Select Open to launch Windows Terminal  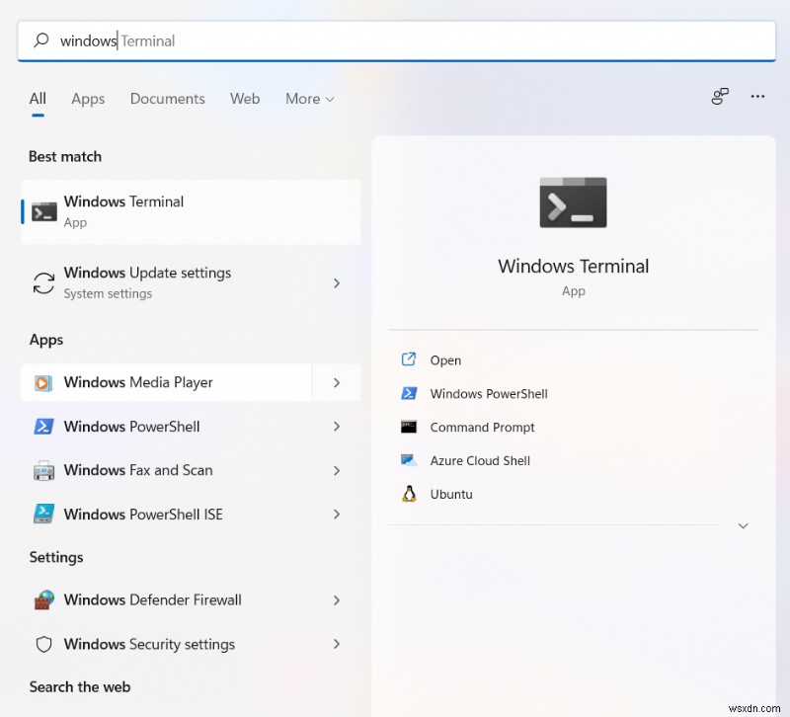click(x=446, y=359)
